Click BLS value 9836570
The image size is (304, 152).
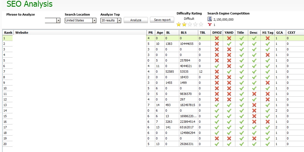coord(186,94)
